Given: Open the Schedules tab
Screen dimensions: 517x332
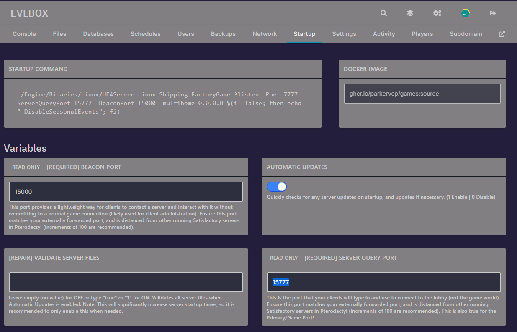Looking at the screenshot, I should 146,34.
